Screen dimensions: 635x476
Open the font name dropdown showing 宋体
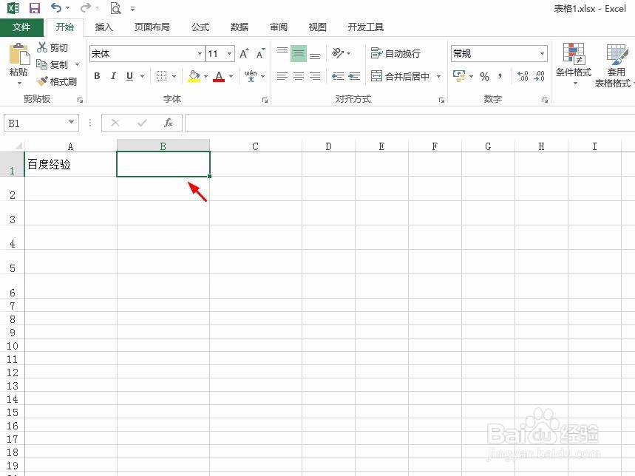(x=200, y=53)
